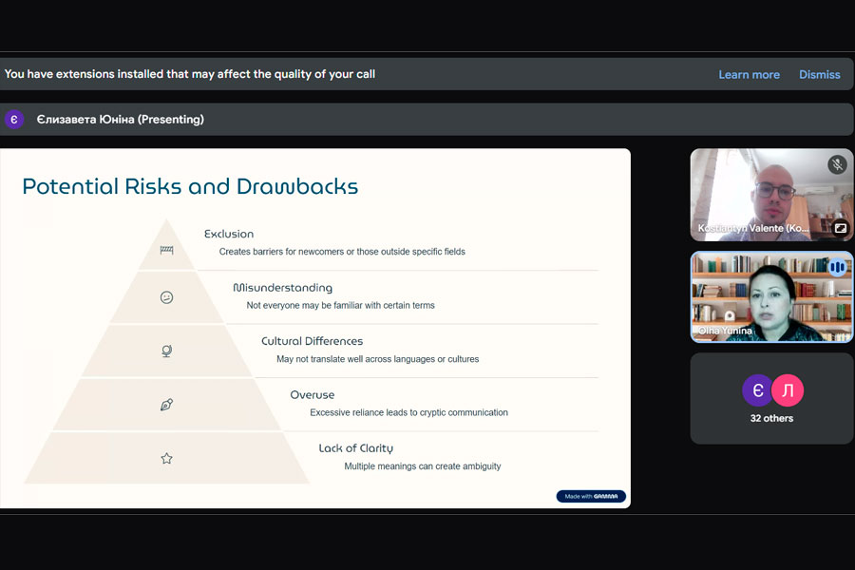Click the Misunderstanding heading
855x570 pixels.
tap(282, 288)
